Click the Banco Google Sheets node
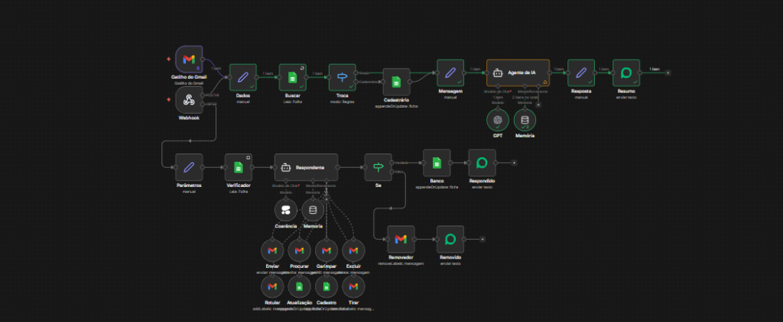 coord(437,163)
